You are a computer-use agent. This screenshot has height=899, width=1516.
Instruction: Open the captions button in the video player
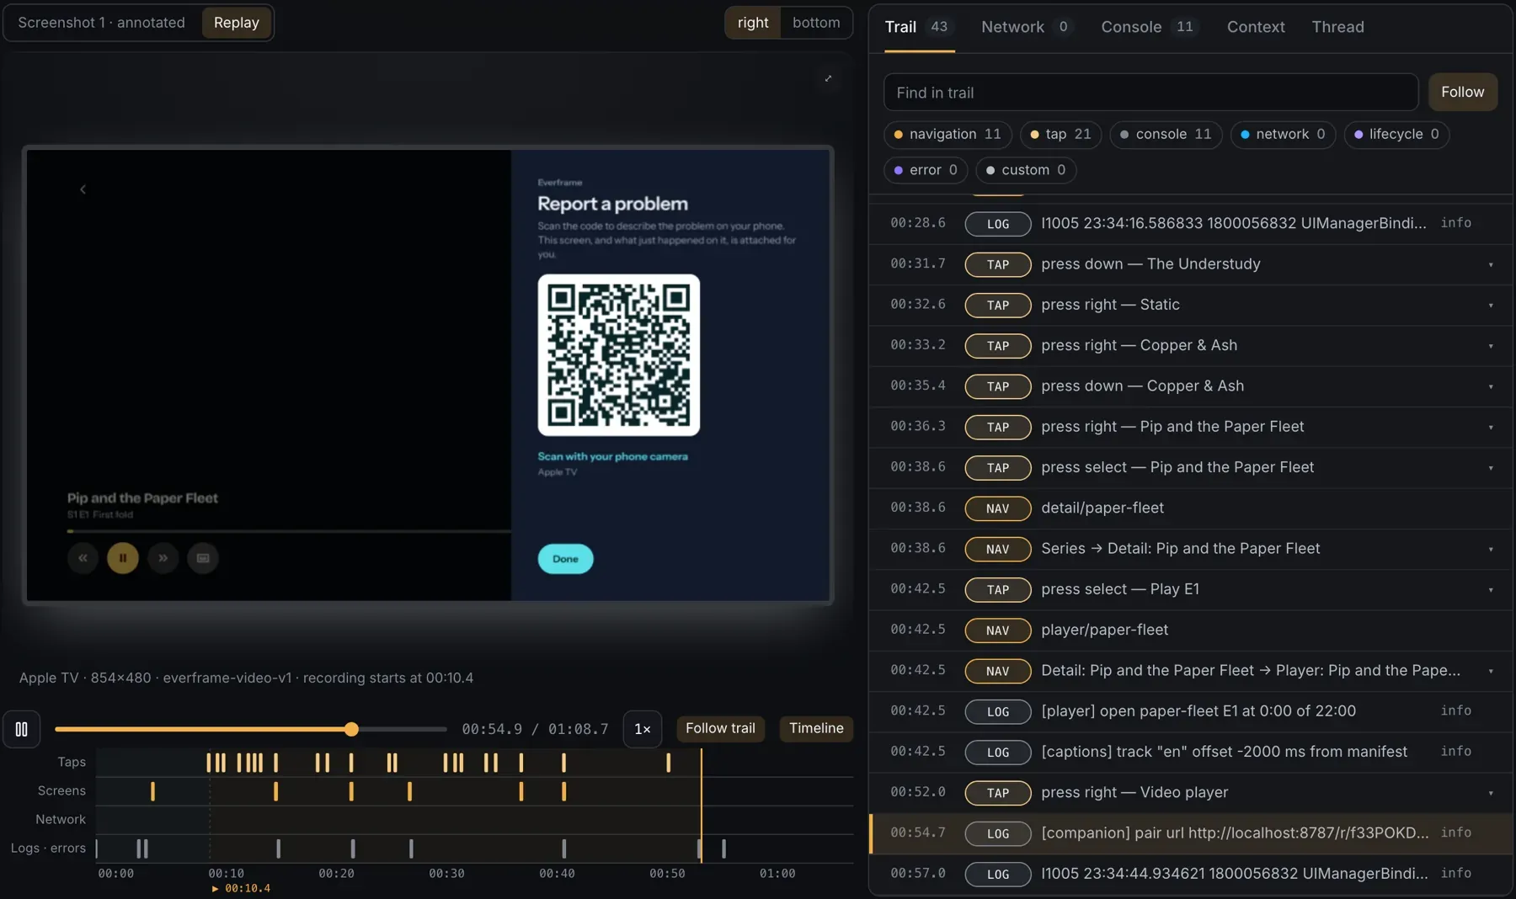203,558
